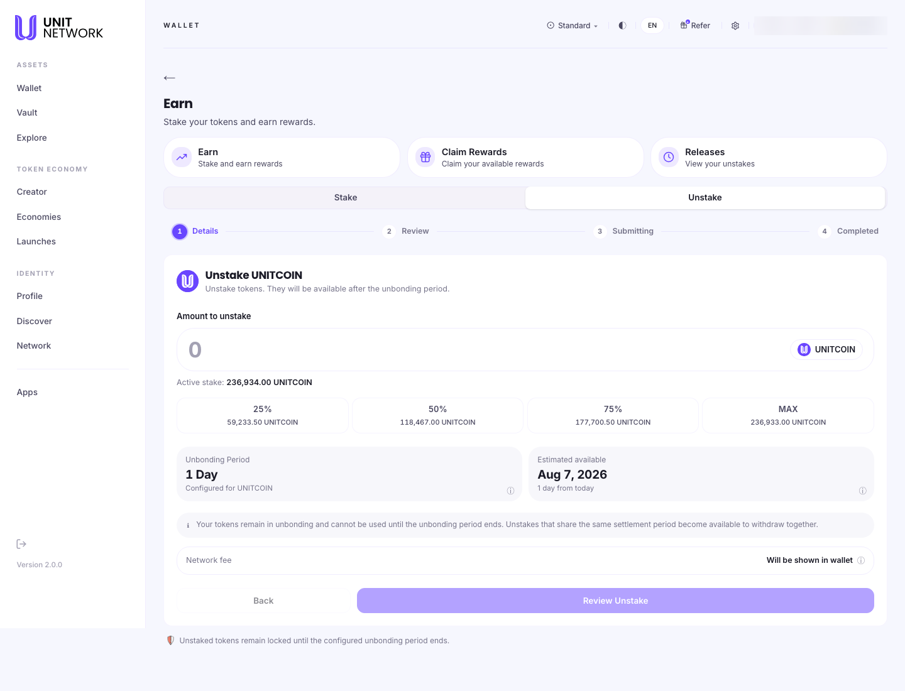Open the Releases card
This screenshot has width=905, height=691.
click(x=769, y=157)
